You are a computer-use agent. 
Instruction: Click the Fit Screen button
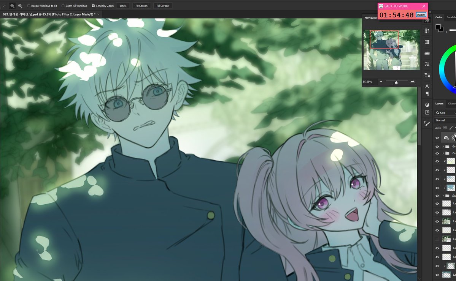[x=141, y=6]
